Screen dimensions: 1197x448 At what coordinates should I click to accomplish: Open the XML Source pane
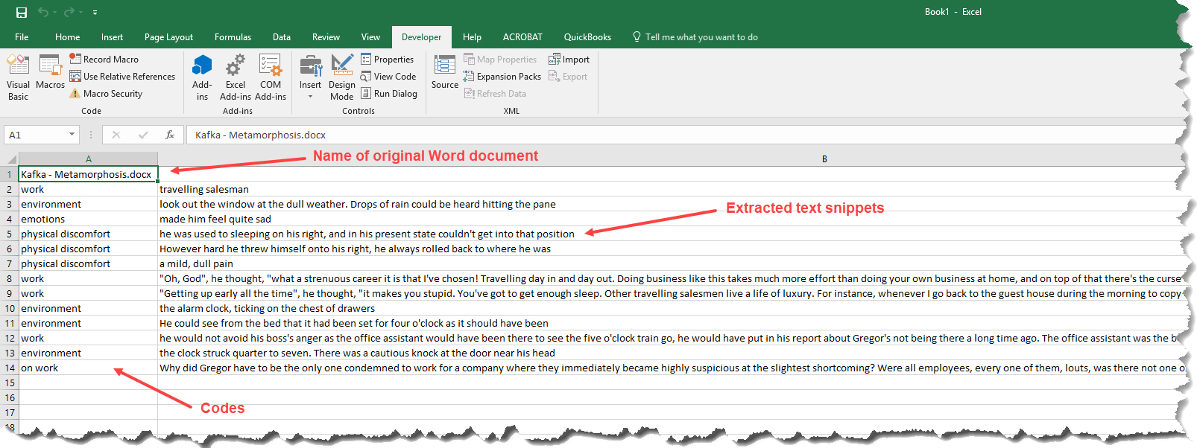445,72
